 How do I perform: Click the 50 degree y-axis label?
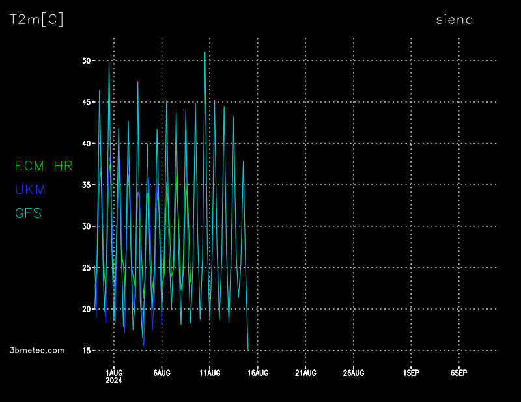click(x=87, y=61)
